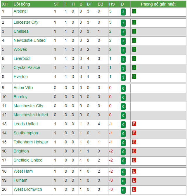This screenshot has width=187, height=196.
Task: Open the Arsenal team link
Action: coord(20,11)
